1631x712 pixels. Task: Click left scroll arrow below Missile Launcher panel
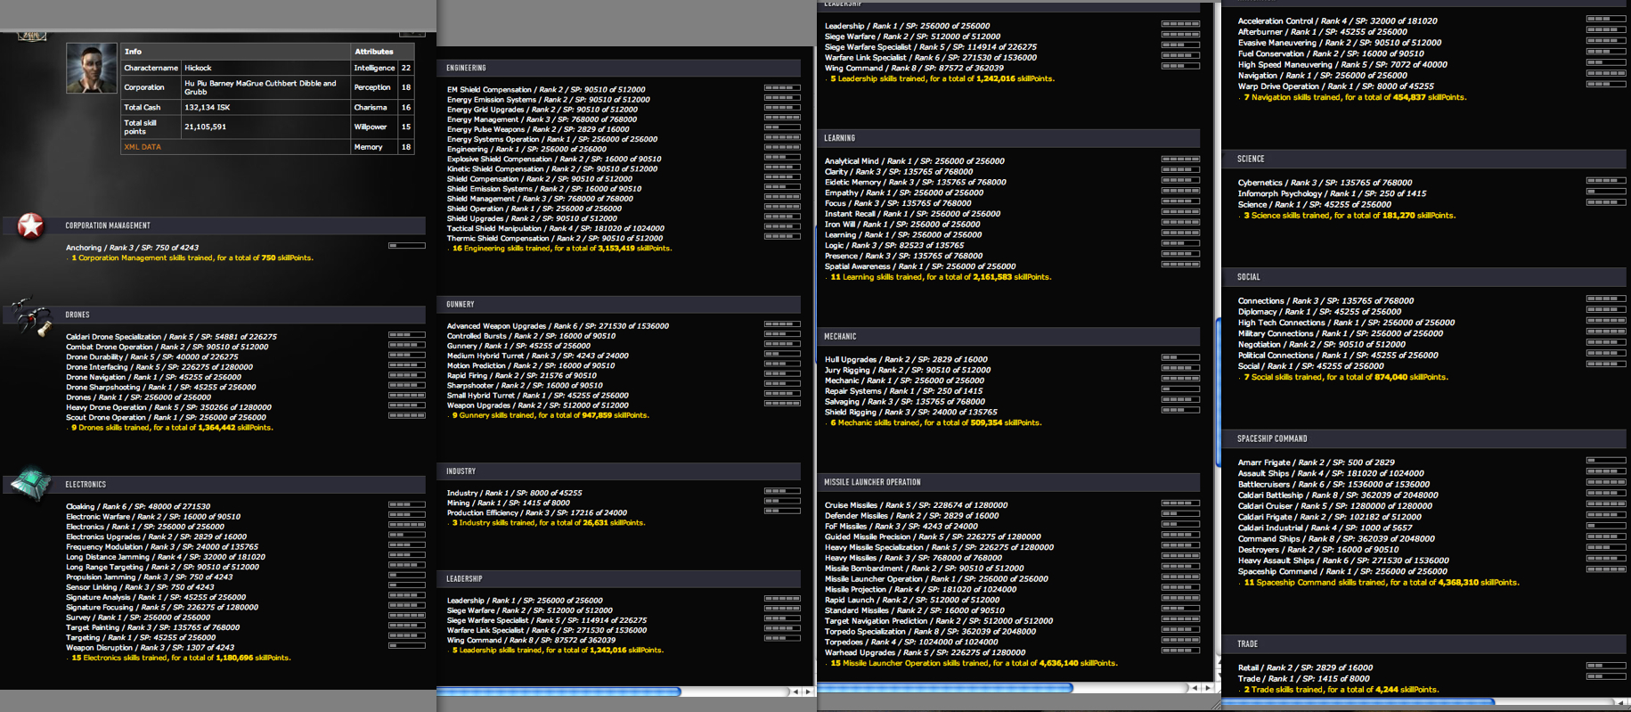1195,688
